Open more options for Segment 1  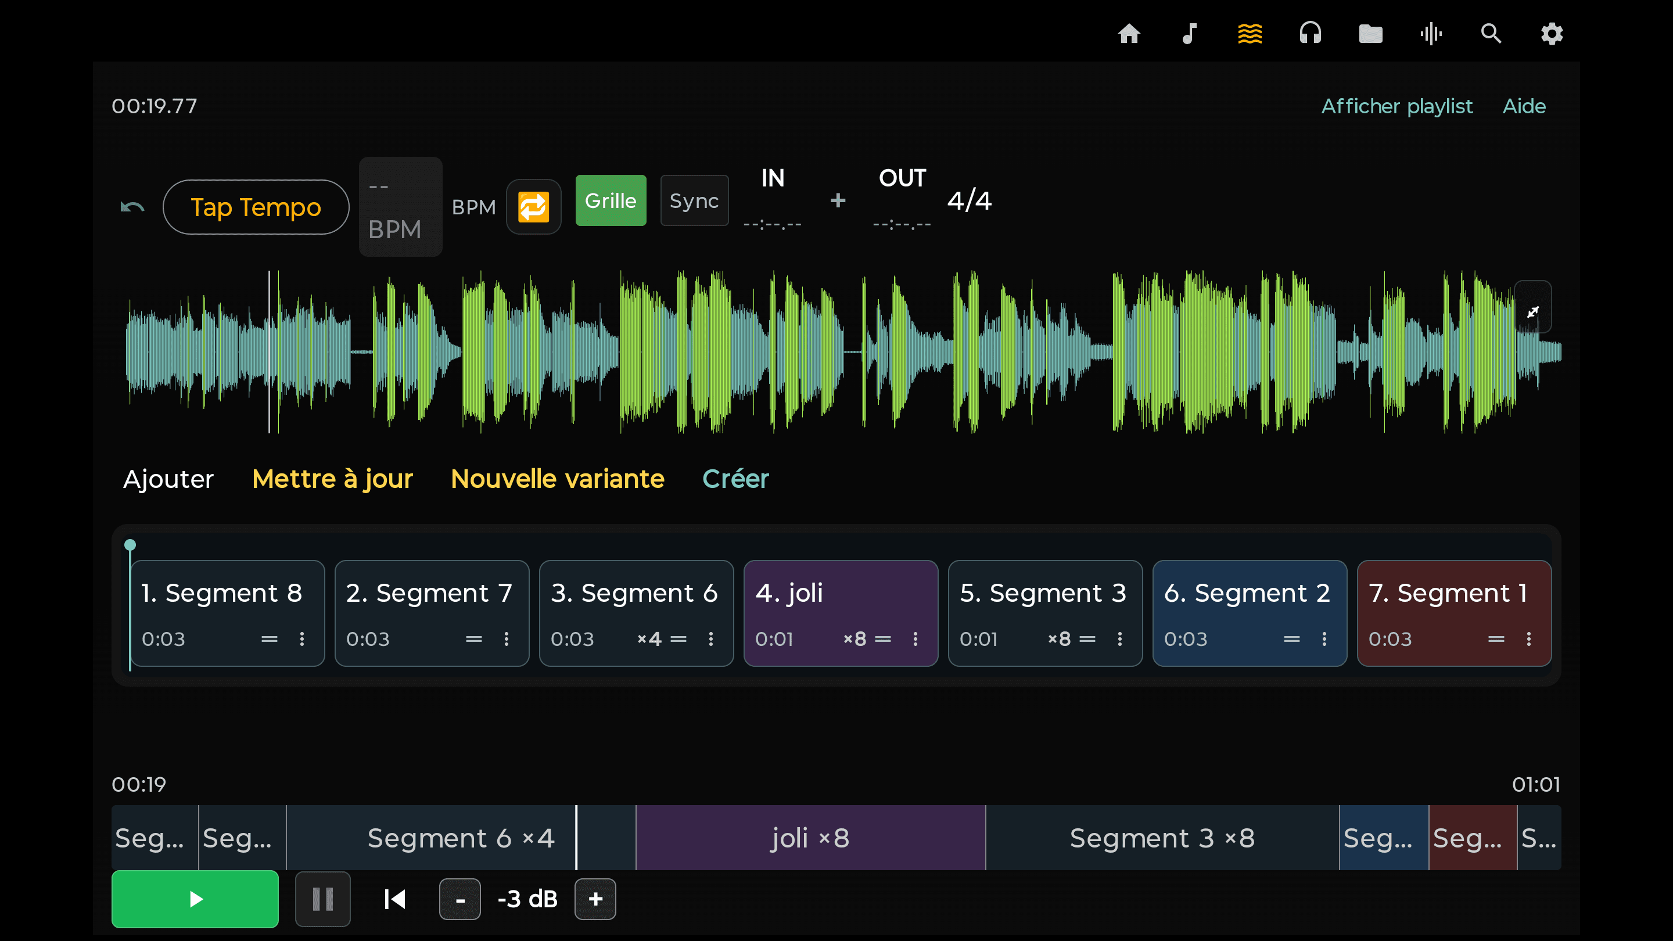tap(1529, 639)
